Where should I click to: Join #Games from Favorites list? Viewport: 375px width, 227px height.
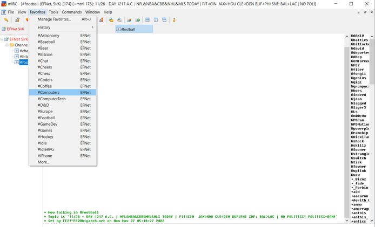click(63, 130)
